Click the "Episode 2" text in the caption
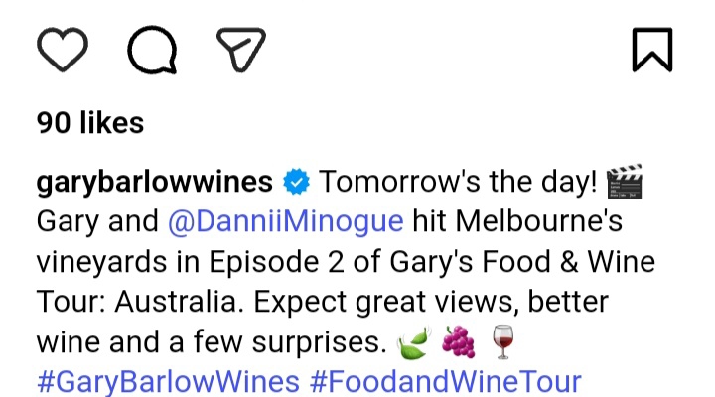This screenshot has width=715, height=397. (277, 262)
